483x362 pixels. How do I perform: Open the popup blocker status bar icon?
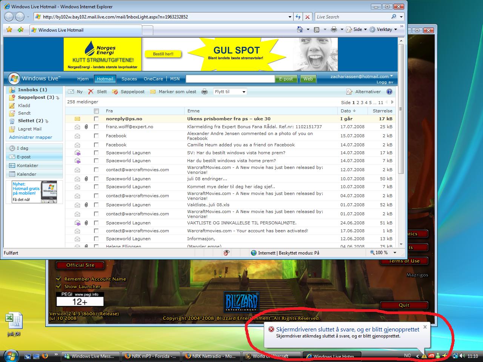227,253
